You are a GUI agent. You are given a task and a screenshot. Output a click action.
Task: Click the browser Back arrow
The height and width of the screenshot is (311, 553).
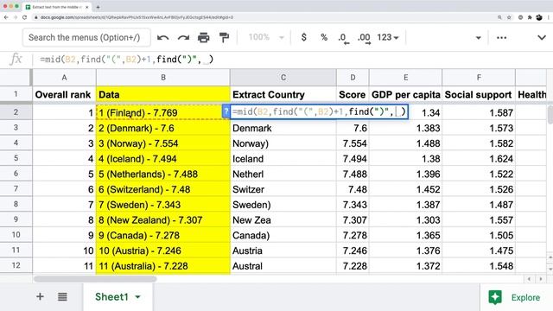[6, 17]
